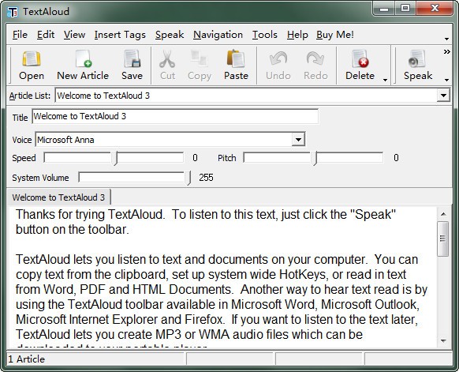Open the Navigation menu
This screenshot has width=459, height=372.
[218, 35]
